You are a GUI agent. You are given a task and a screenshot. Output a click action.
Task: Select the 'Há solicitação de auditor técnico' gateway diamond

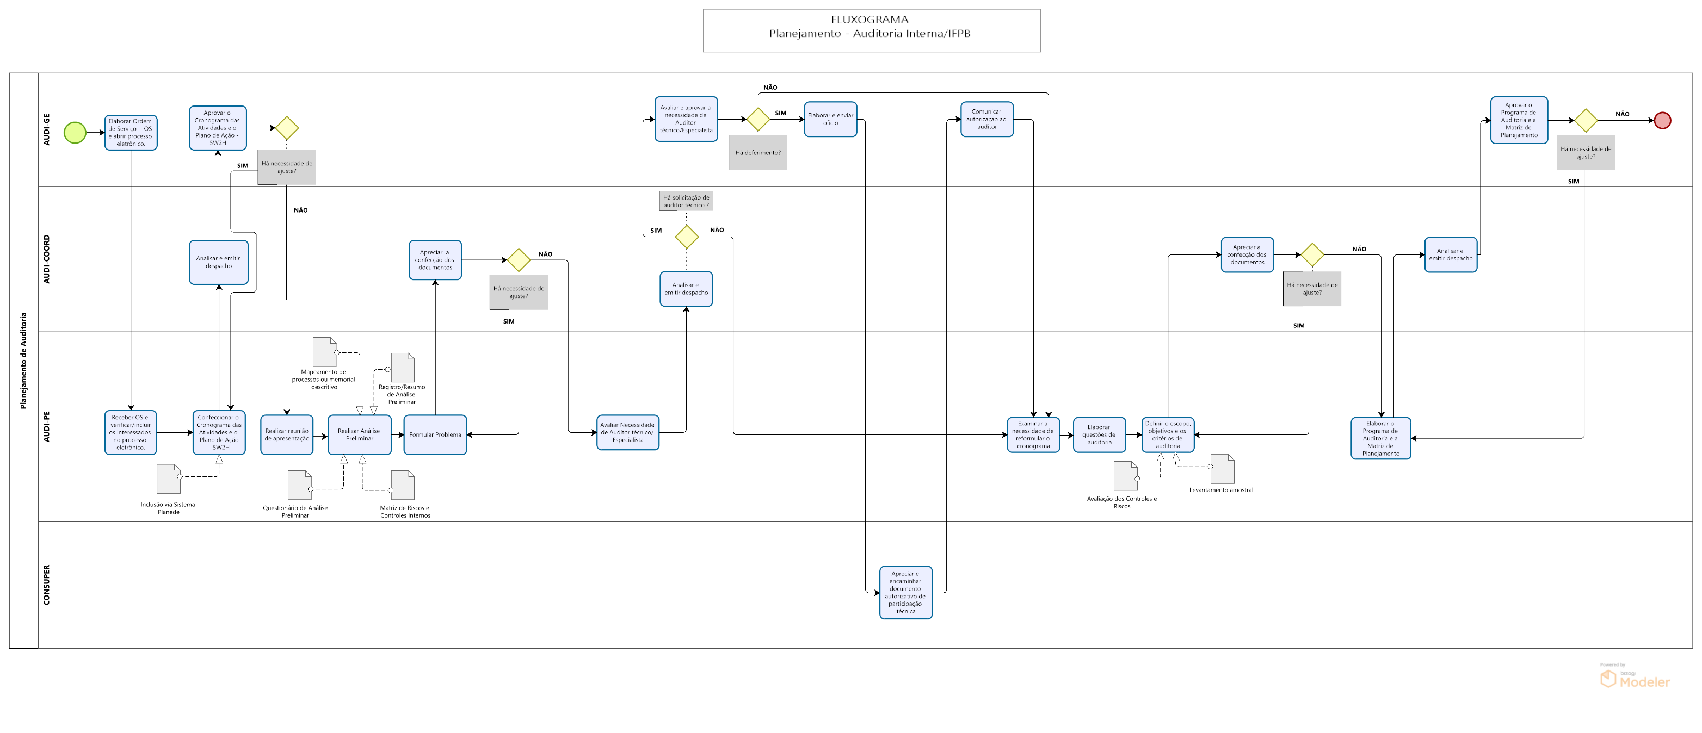pos(687,237)
